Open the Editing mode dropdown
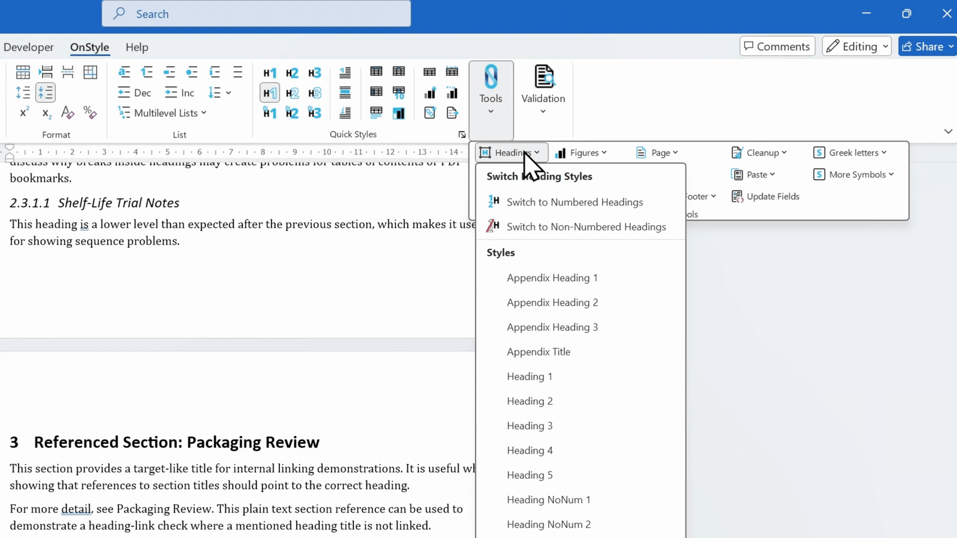Image resolution: width=957 pixels, height=538 pixels. pos(856,46)
